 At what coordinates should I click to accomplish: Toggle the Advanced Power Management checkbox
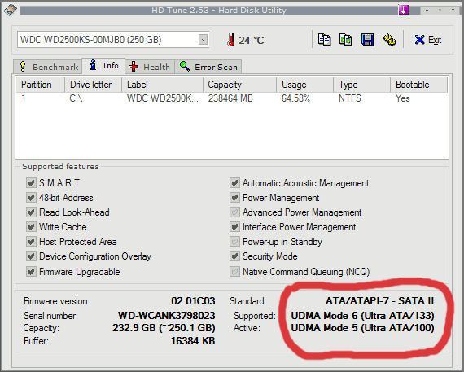(234, 212)
